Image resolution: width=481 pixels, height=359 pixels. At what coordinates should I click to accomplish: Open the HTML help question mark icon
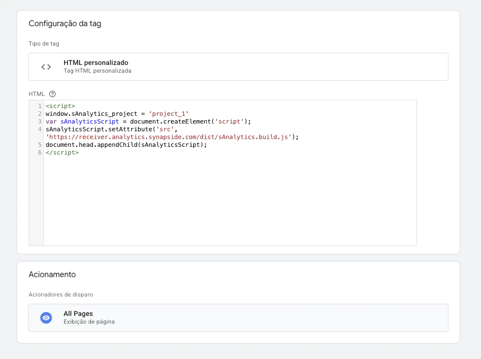coord(52,94)
